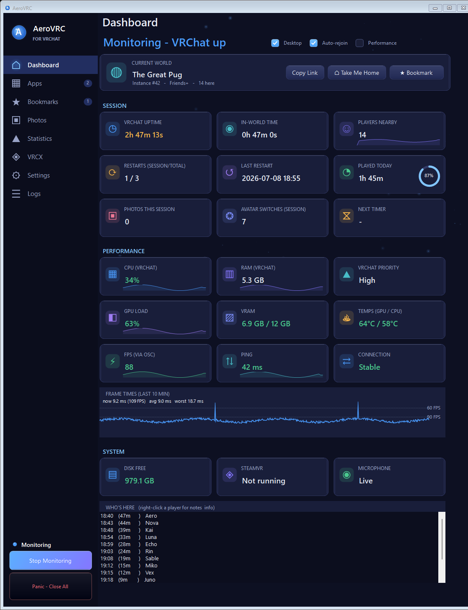
Task: Enable the Performance checkbox
Action: [x=360, y=43]
